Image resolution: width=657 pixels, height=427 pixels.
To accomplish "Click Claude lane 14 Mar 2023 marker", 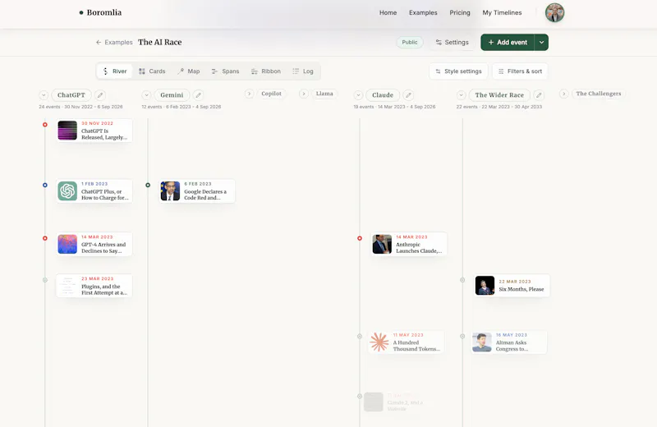I will tap(360, 238).
